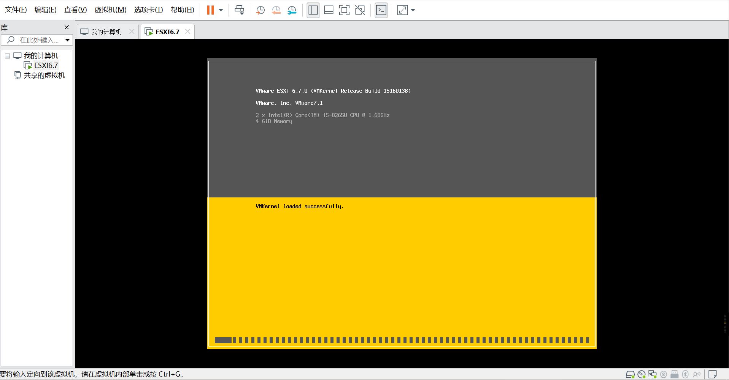Click the library search magnifier icon
729x380 pixels.
click(11, 40)
